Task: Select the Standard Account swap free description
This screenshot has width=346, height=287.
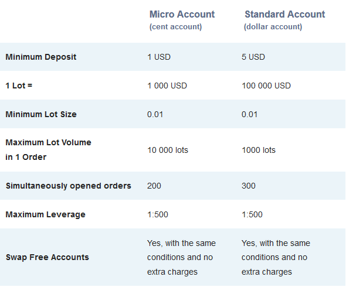Action: [276, 258]
